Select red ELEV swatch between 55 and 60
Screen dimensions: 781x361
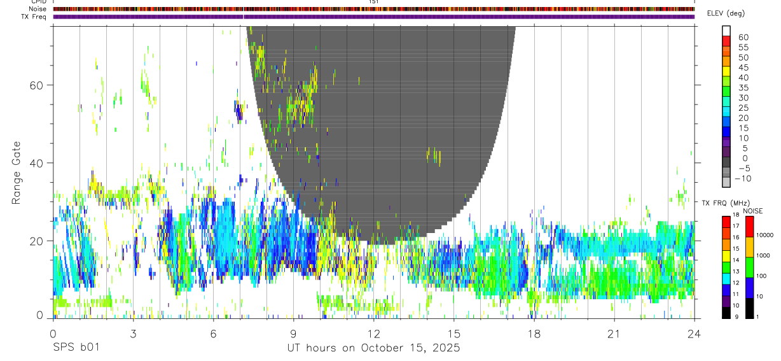[x=727, y=41]
